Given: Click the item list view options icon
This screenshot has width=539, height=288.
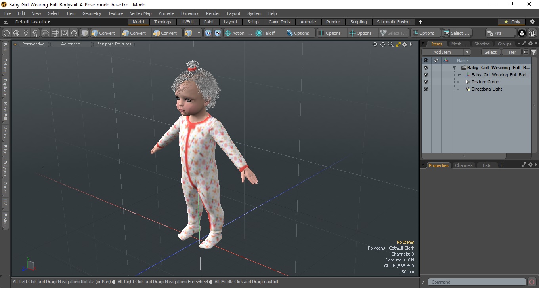Looking at the screenshot, I should click(x=526, y=52).
